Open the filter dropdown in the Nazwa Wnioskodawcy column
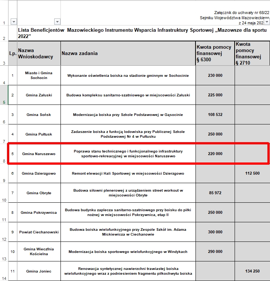270x281 pixels. point(57,22)
